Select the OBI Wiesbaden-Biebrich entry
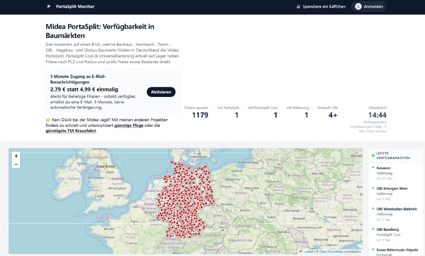This screenshot has width=425, height=256. click(x=396, y=214)
